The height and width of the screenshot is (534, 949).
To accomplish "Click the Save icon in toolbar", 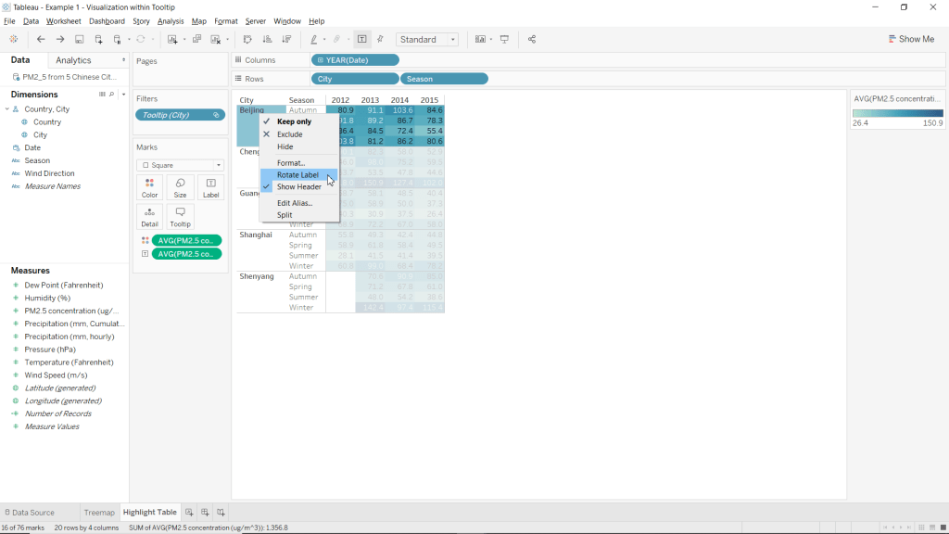I will click(80, 40).
